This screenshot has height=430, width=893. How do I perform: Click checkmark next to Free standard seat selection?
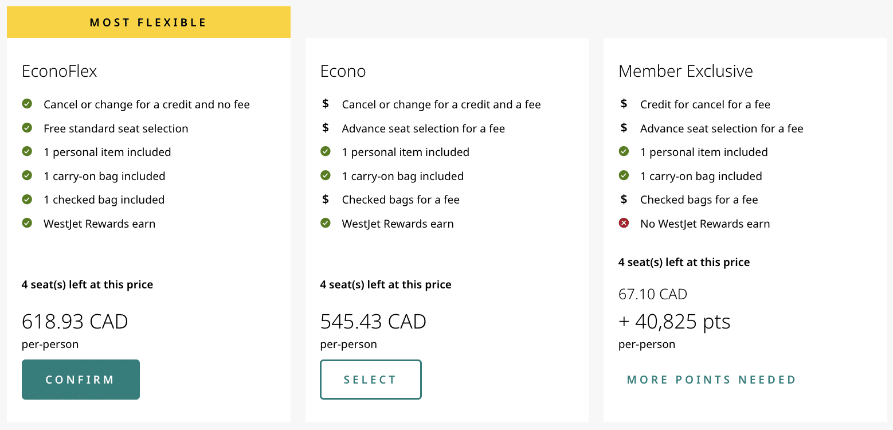coord(27,128)
